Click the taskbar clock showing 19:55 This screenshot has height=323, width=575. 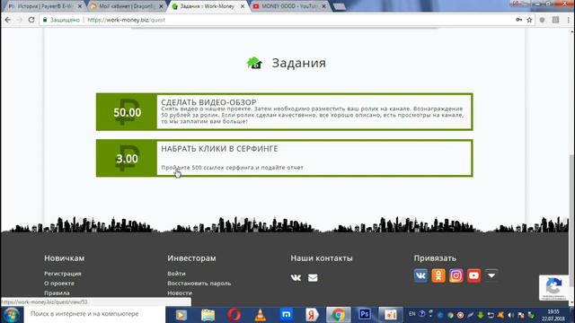pos(553,315)
